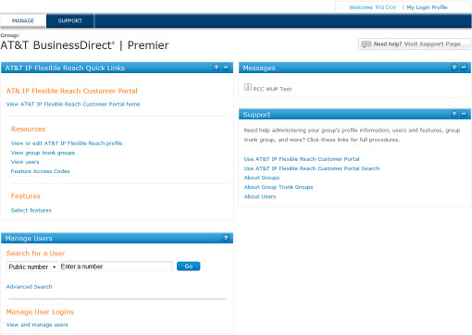Open help for the Manage Users panel

point(226,238)
